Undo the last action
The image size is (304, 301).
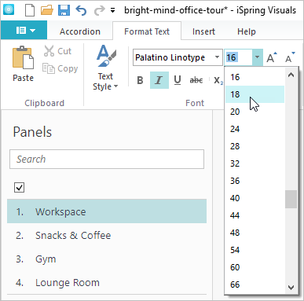point(81,10)
